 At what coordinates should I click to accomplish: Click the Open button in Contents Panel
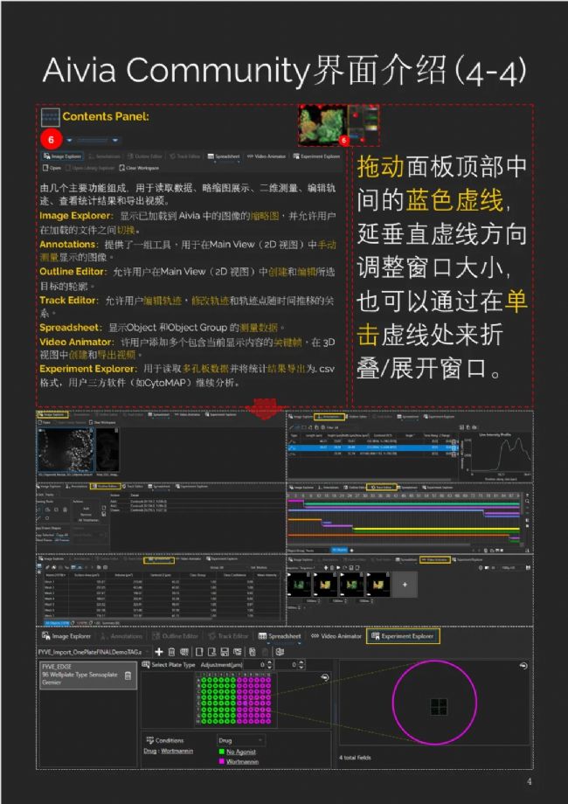tap(52, 168)
